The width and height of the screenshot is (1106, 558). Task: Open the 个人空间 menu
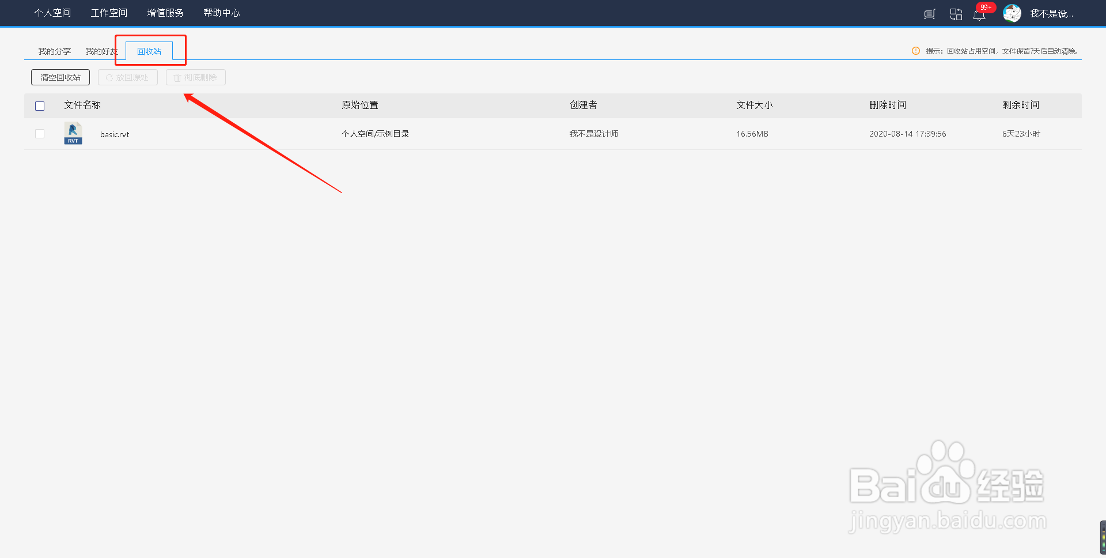click(52, 13)
